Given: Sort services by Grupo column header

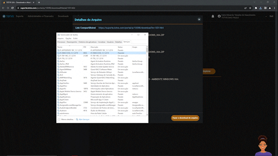Looking at the screenshot, I should tap(139, 47).
